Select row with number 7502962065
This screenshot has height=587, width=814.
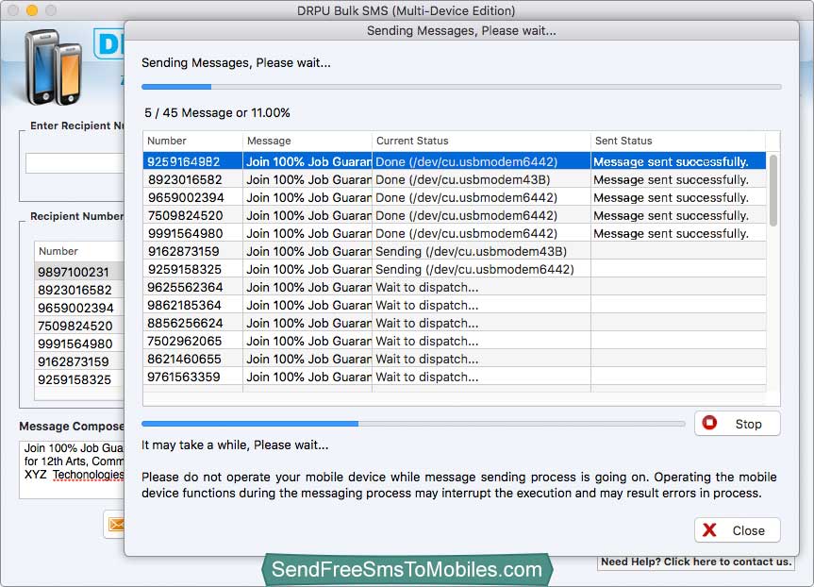click(x=455, y=341)
